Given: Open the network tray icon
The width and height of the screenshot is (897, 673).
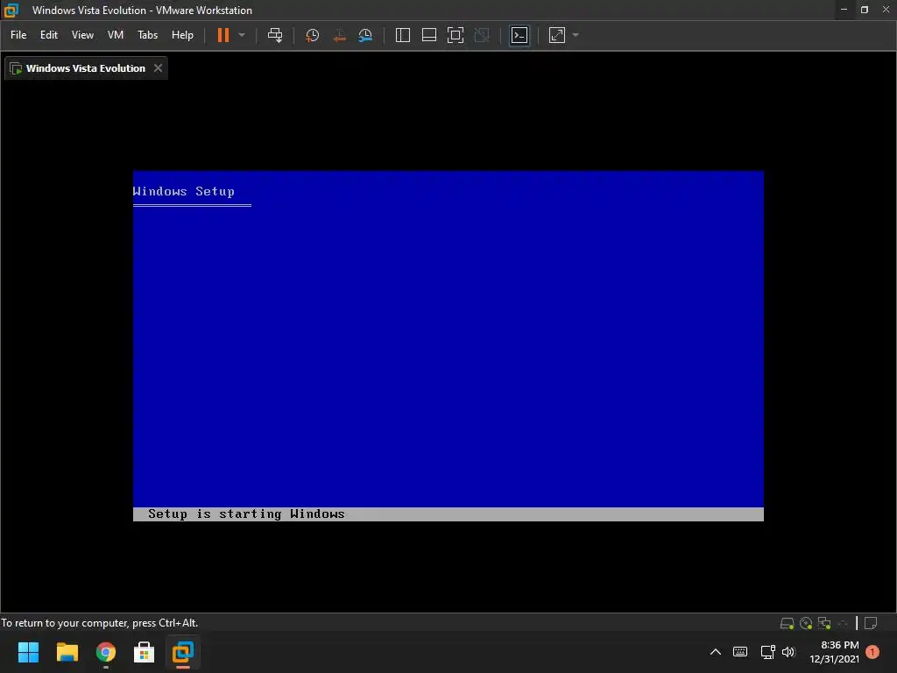Looking at the screenshot, I should pos(767,652).
